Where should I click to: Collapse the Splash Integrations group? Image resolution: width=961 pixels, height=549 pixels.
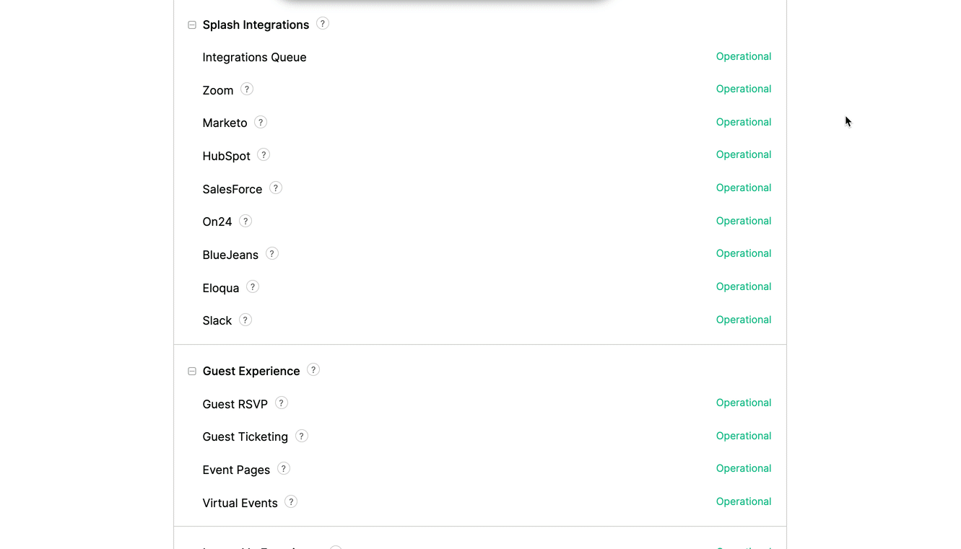[x=192, y=25]
